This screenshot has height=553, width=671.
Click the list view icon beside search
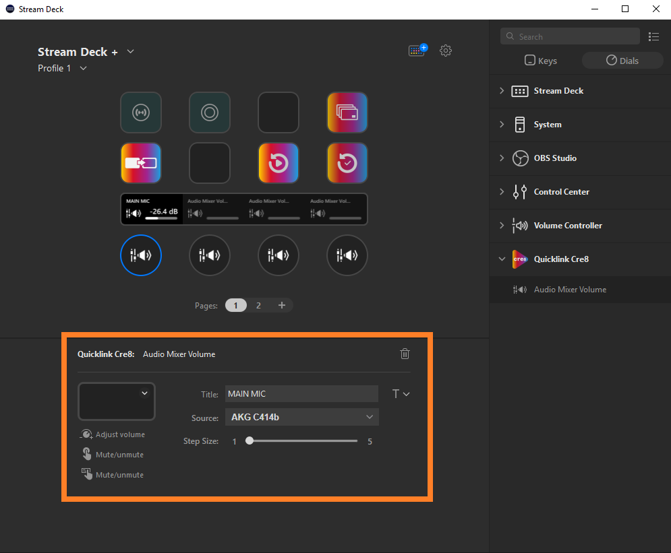653,36
